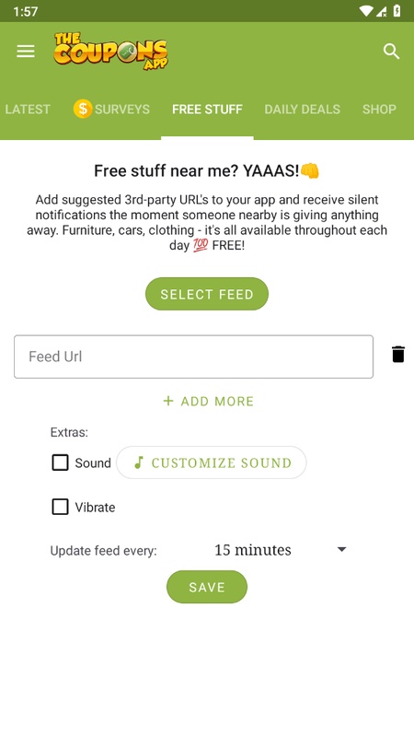
Task: Enable the Sound checkbox
Action: click(60, 462)
